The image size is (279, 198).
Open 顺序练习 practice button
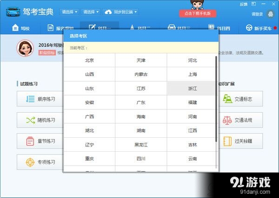pos(40,99)
